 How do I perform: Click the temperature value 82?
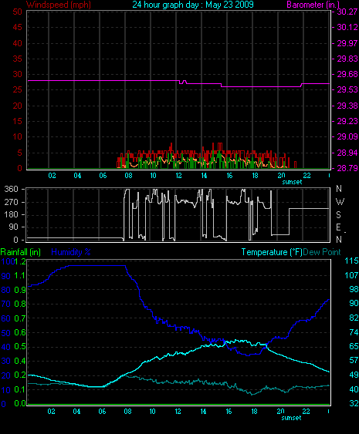click(354, 318)
